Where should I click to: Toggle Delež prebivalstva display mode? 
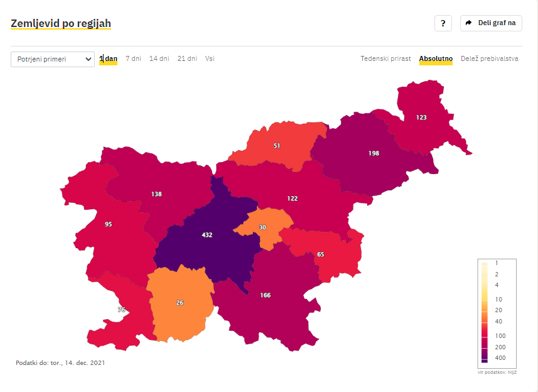[489, 58]
